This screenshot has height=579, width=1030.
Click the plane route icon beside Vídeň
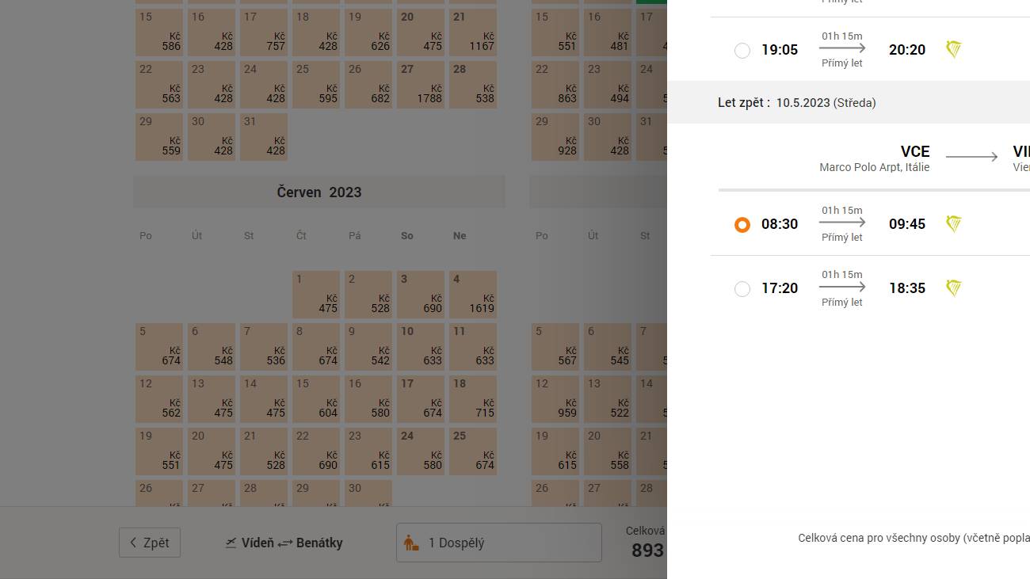point(231,543)
